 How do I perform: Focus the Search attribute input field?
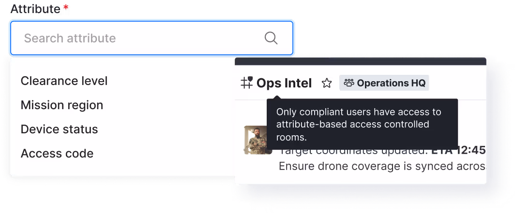[x=151, y=38]
